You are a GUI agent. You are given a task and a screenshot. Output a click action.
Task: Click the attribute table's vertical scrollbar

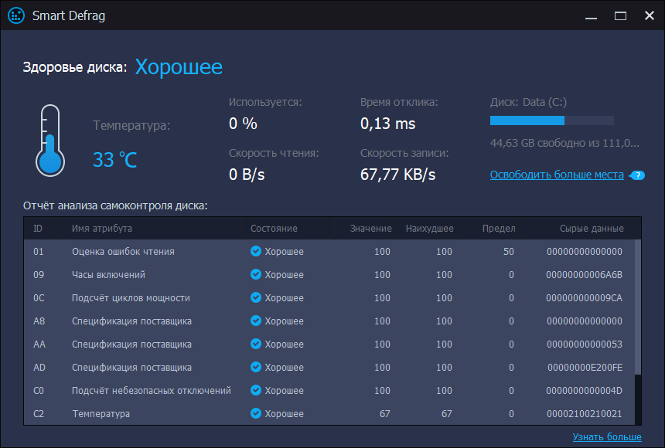[638, 332]
